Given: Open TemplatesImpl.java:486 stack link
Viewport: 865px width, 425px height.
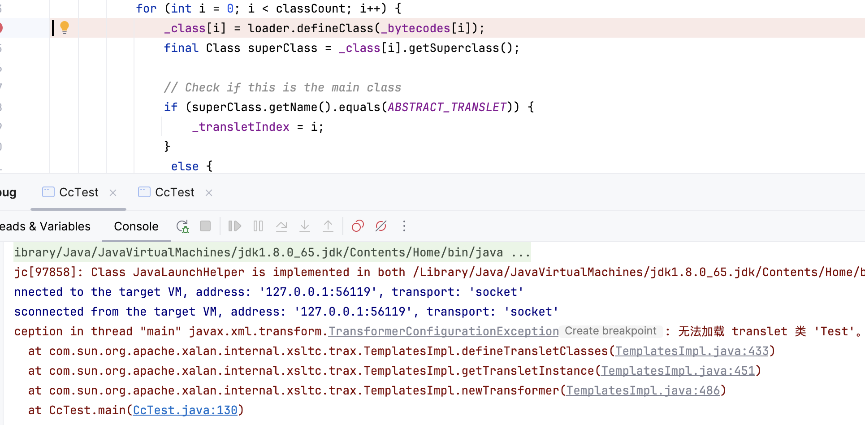Looking at the screenshot, I should coord(643,390).
